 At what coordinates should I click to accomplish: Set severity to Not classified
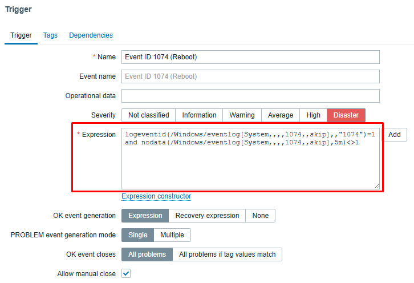tap(148, 115)
